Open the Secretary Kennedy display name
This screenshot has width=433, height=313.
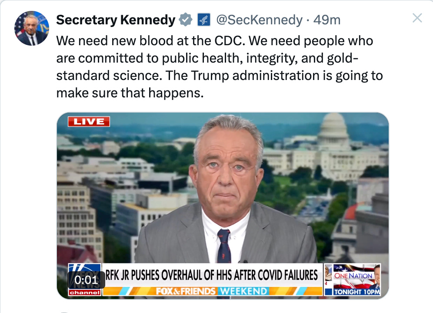tap(116, 20)
